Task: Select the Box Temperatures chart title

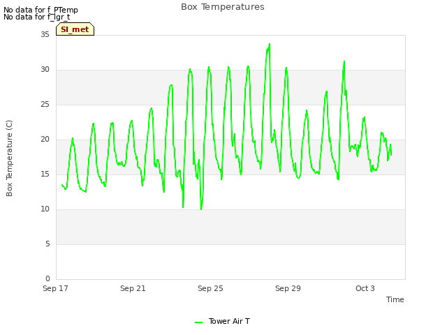Action: point(223,7)
